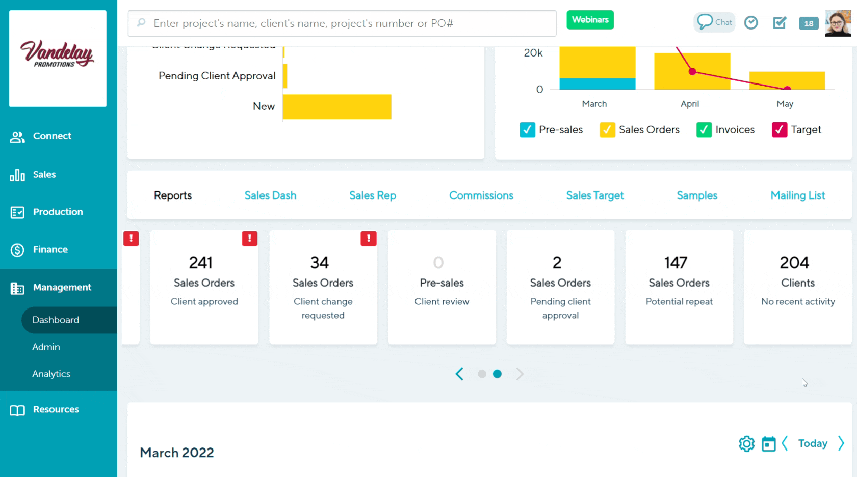857x477 pixels.
Task: Expand the Sales menu in sidebar
Action: [x=44, y=175]
